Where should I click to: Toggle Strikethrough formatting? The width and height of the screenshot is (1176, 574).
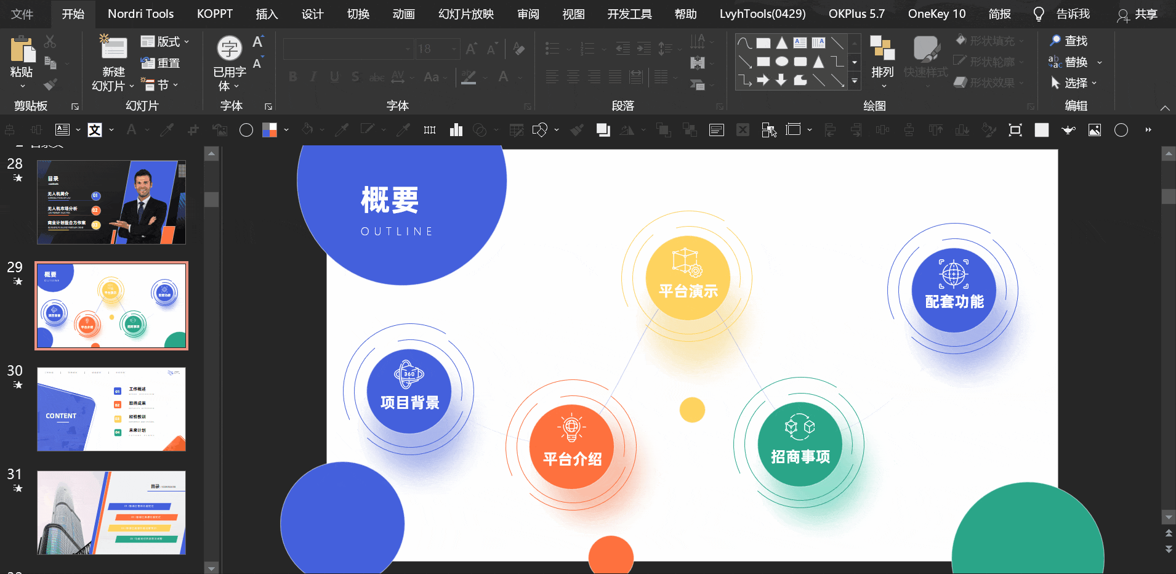pos(376,77)
